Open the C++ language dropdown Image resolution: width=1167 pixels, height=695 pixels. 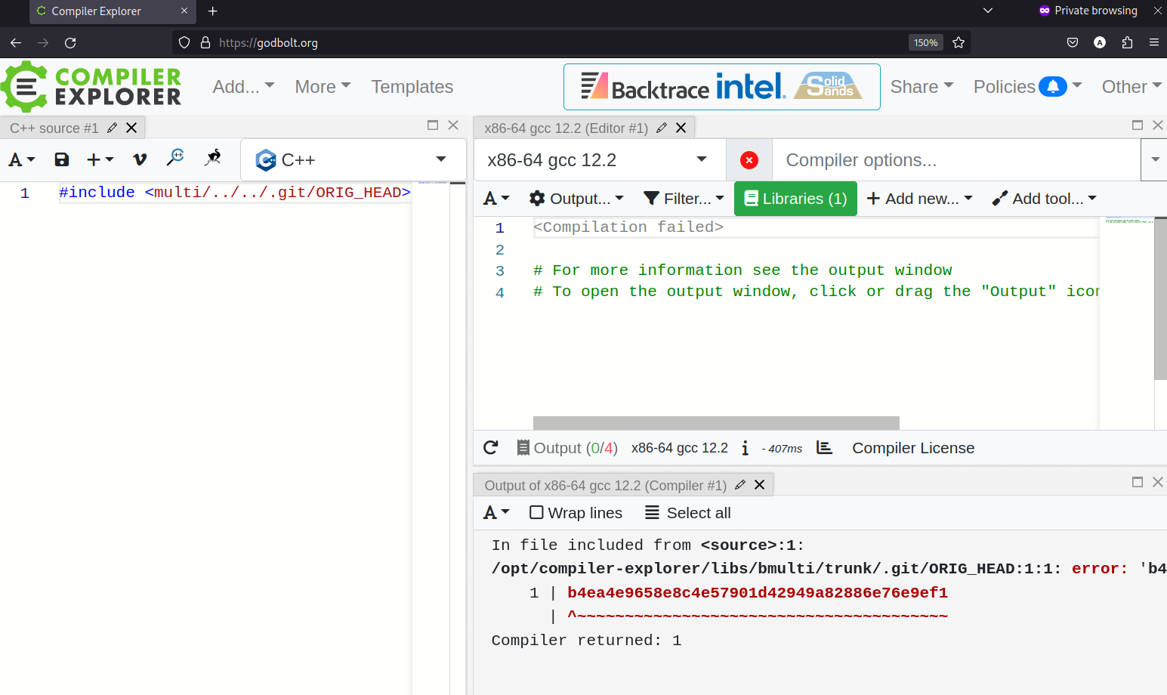(x=353, y=159)
